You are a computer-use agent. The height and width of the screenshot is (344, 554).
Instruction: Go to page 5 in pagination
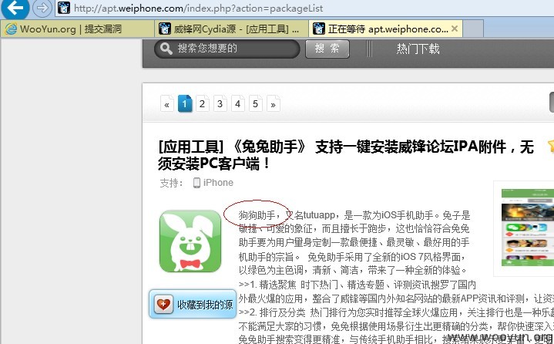point(256,103)
